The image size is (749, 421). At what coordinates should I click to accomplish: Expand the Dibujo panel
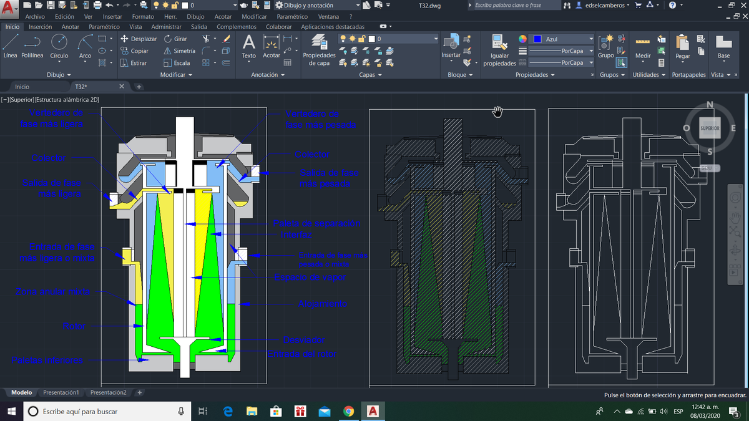(x=59, y=75)
